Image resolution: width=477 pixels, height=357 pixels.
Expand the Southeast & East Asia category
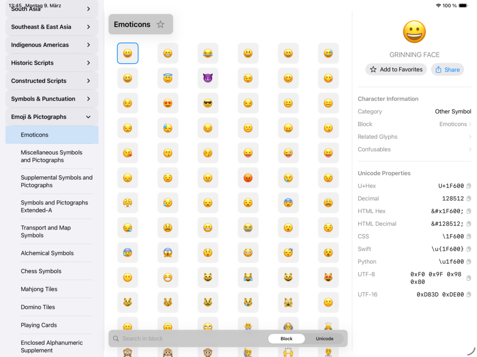point(51,26)
